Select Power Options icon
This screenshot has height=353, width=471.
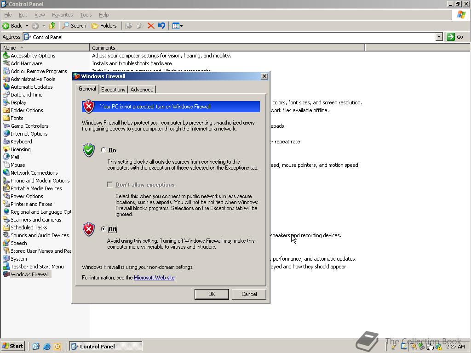click(x=6, y=196)
